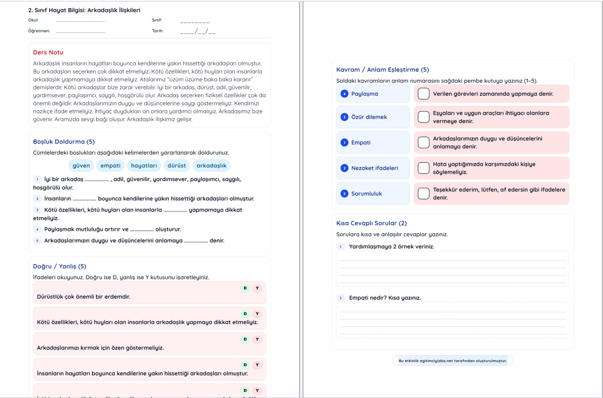Check the box beside 'Hata yaptığımızda' definition
603x398 pixels.
point(424,168)
